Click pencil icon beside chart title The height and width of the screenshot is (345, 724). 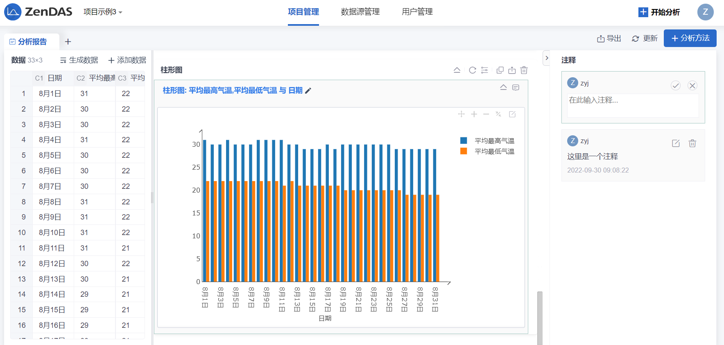(x=308, y=91)
